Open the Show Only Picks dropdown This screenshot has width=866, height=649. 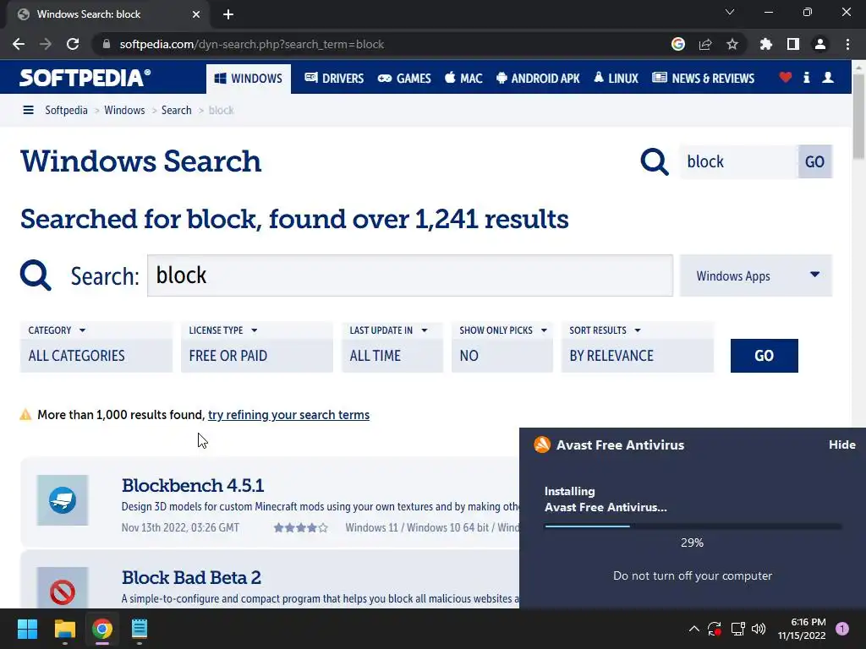pyautogui.click(x=503, y=330)
